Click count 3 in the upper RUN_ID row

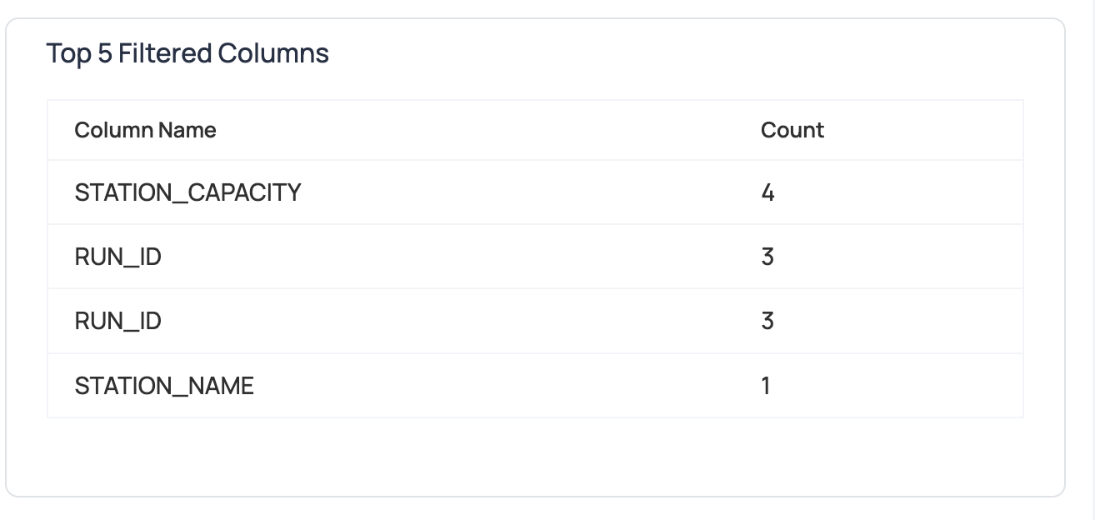tap(767, 257)
